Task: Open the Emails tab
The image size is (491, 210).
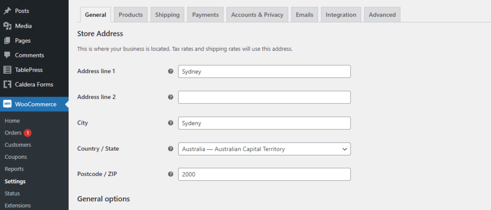Action: [x=304, y=15]
